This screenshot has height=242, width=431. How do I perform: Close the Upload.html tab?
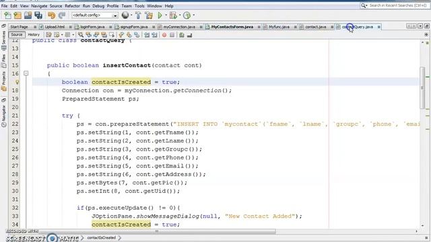tap(70, 27)
